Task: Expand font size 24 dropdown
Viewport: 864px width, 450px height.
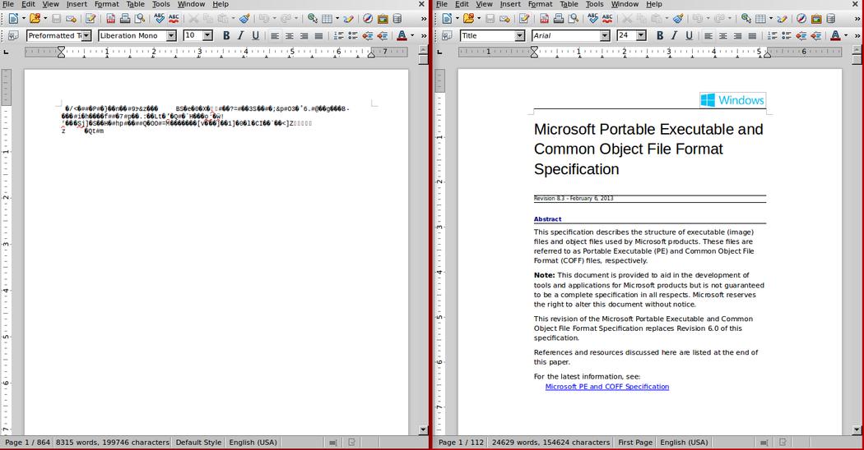Action: click(641, 36)
